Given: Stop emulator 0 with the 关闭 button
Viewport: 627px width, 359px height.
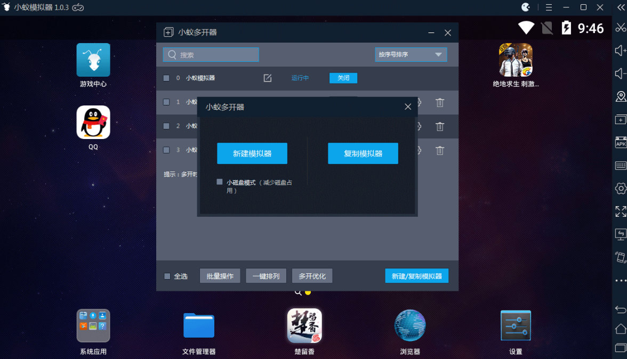Looking at the screenshot, I should pos(343,78).
